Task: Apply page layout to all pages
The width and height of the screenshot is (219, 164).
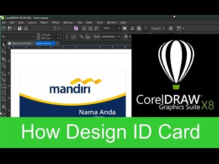Action: pyautogui.click(x=82, y=36)
